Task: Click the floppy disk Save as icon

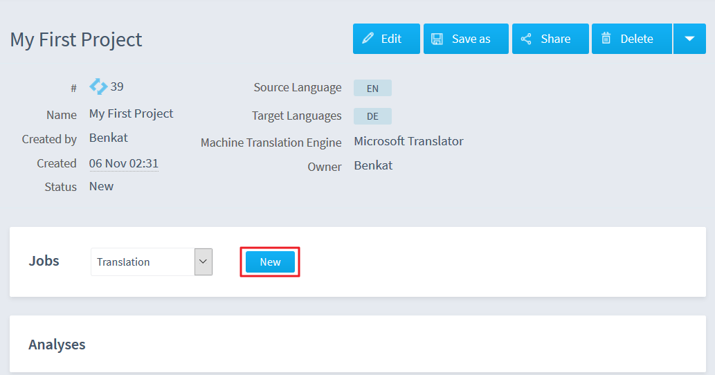Action: pos(437,39)
